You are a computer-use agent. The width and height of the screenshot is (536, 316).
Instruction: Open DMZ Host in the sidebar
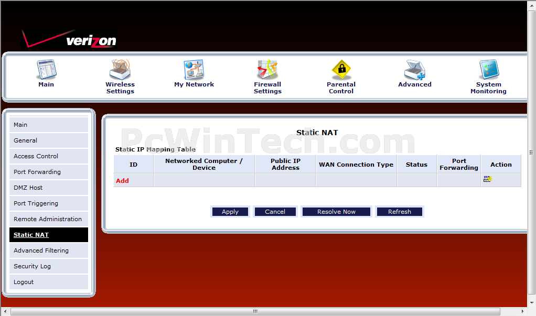[x=49, y=188]
